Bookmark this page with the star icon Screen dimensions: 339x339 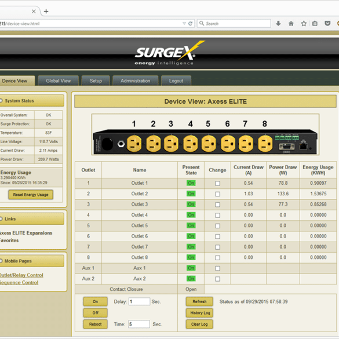304,23
